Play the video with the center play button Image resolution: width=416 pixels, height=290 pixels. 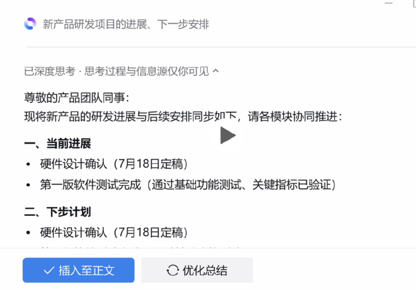[228, 135]
